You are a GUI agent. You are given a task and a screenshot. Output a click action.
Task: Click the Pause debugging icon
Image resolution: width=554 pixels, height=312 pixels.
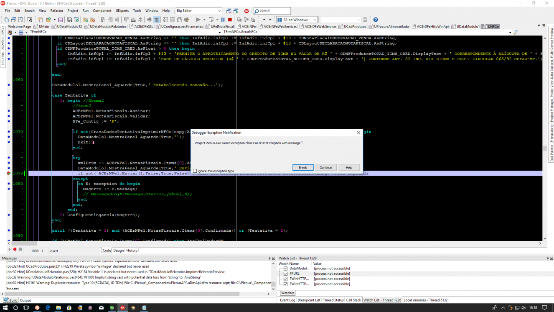(223, 20)
